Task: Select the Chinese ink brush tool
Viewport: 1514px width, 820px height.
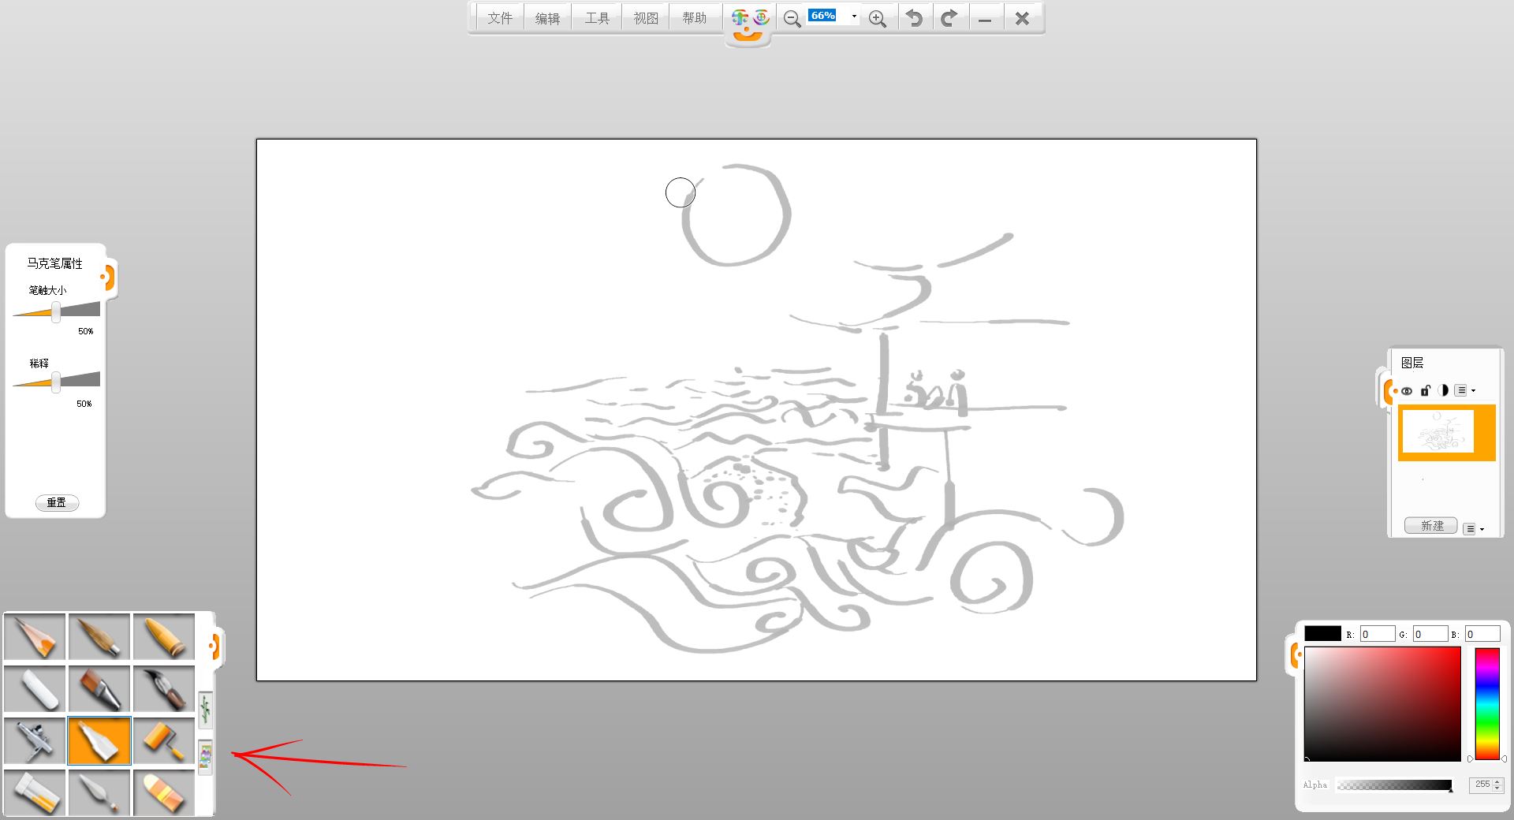Action: click(x=164, y=688)
